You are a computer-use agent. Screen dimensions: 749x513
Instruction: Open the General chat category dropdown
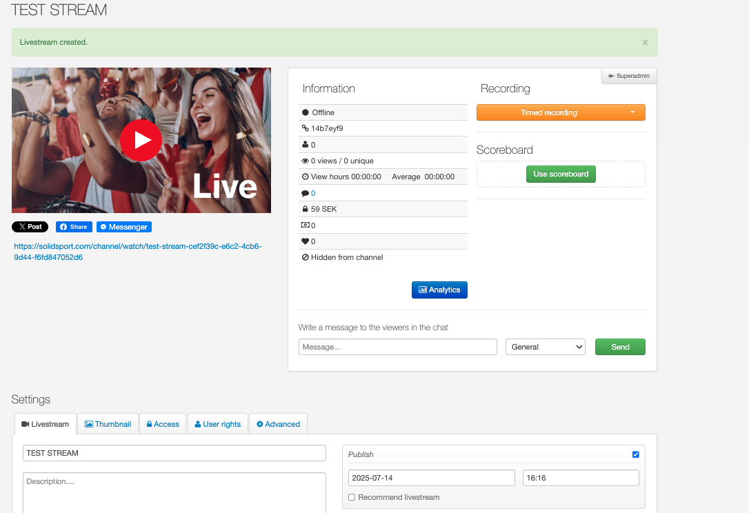[x=545, y=347]
